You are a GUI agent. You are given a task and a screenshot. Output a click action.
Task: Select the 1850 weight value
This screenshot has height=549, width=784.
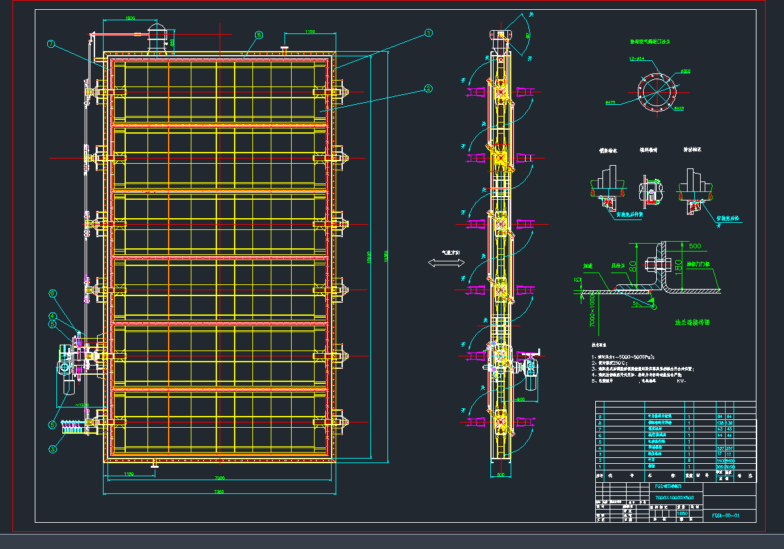pyautogui.click(x=682, y=514)
